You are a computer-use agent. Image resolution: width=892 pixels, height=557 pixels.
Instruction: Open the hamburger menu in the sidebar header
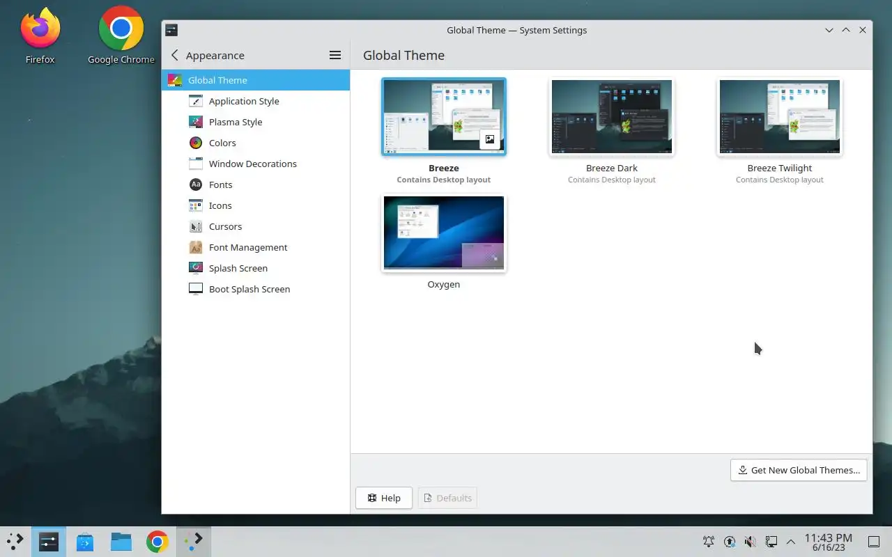335,55
